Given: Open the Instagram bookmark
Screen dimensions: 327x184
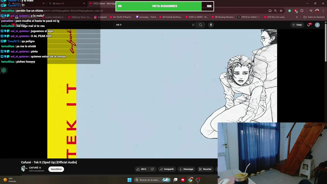Looking at the screenshot, I should (x=100, y=17).
